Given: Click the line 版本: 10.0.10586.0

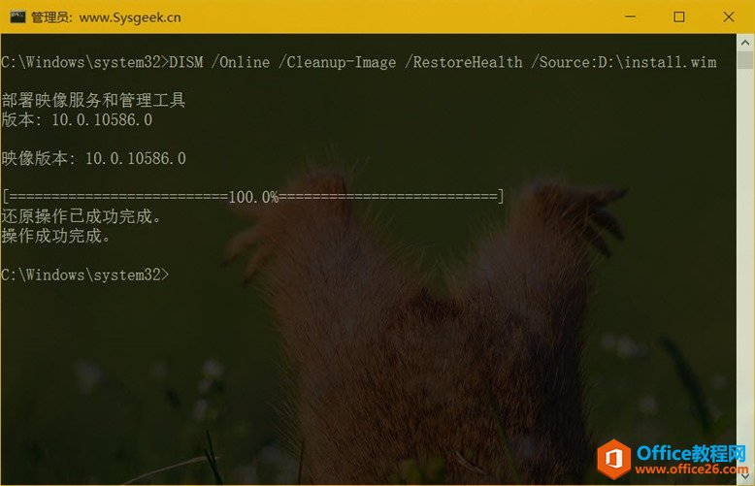Looking at the screenshot, I should tap(77, 120).
